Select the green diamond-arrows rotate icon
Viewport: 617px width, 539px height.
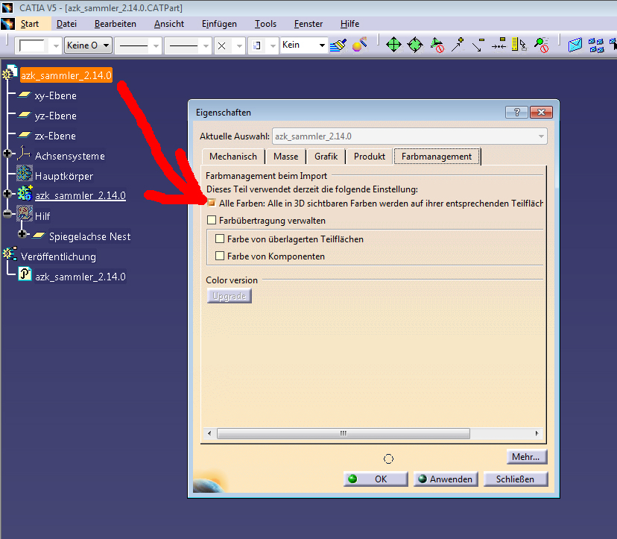pyautogui.click(x=415, y=45)
